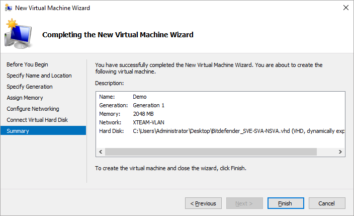The image size is (354, 216).
Task: Open the Connect Virtual Hard Disk step
Action: pos(37,120)
